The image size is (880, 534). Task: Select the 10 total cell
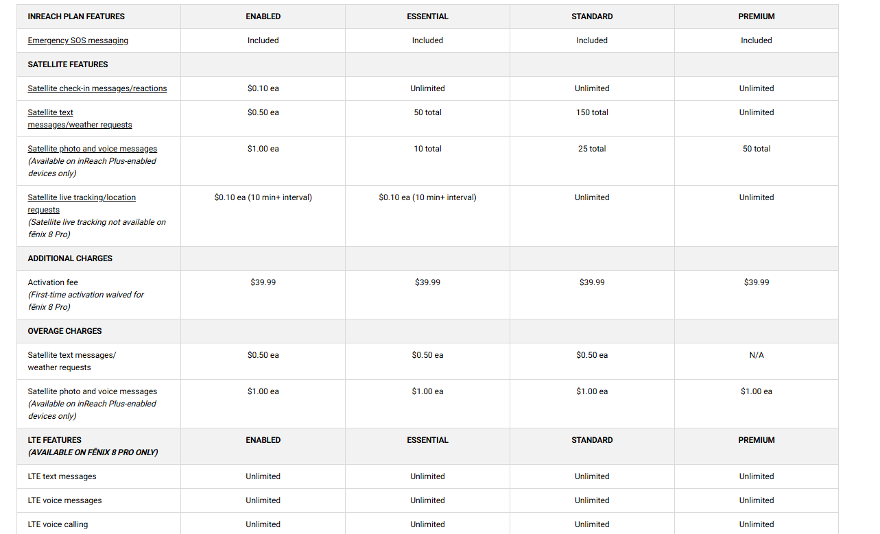click(427, 149)
